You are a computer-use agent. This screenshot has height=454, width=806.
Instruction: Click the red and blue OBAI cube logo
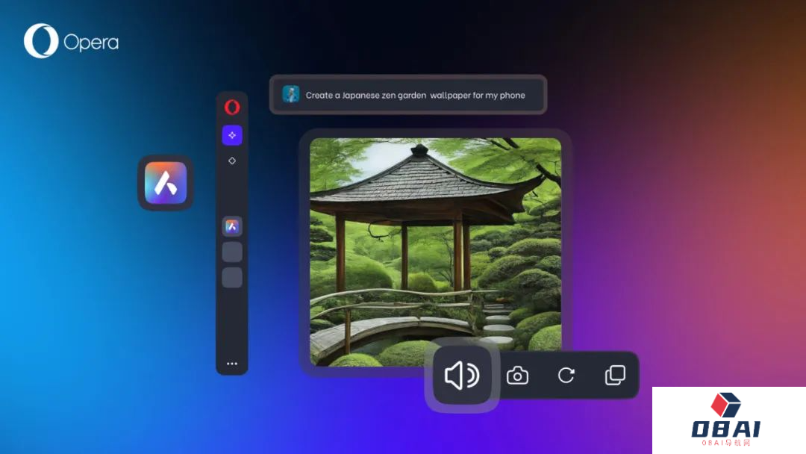725,405
